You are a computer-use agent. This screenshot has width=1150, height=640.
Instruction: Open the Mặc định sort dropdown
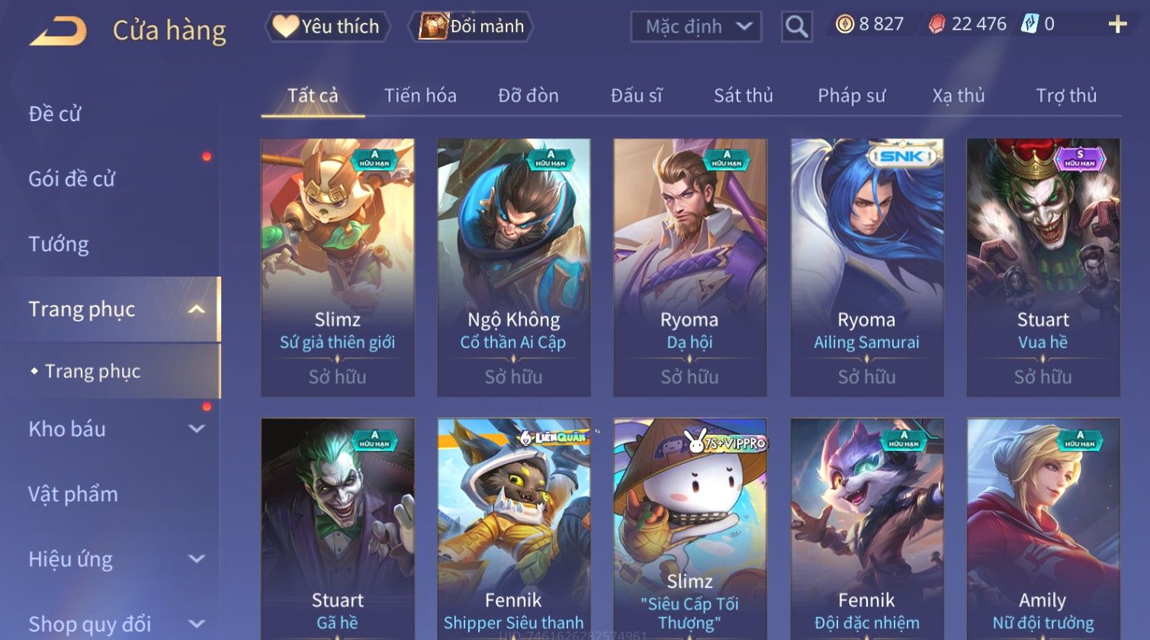pos(695,27)
